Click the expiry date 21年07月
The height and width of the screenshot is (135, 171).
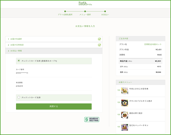pyautogui.click(x=19, y=86)
